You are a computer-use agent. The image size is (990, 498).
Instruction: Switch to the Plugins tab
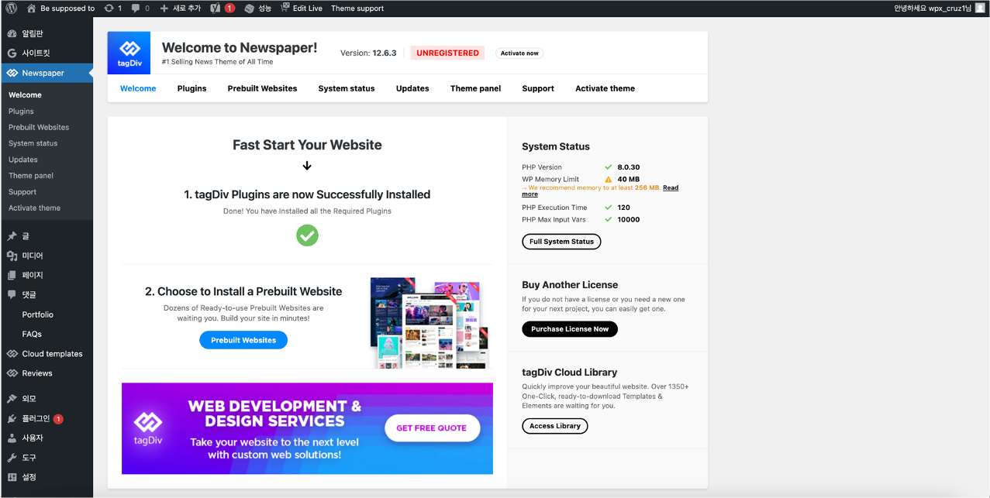[191, 88]
